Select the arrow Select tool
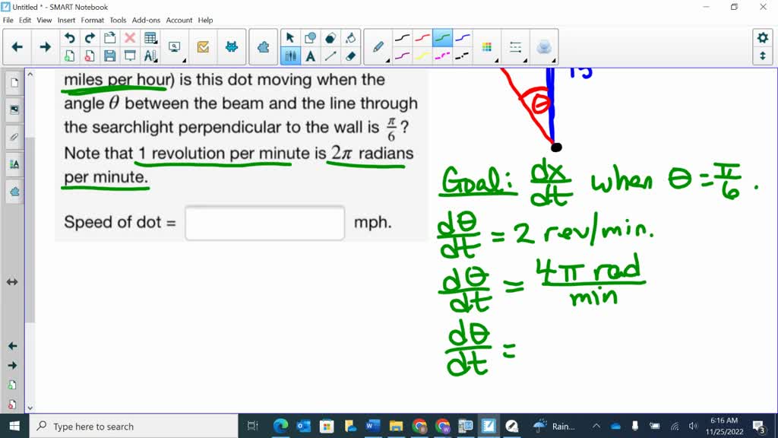Image resolution: width=778 pixels, height=438 pixels. coord(289,36)
